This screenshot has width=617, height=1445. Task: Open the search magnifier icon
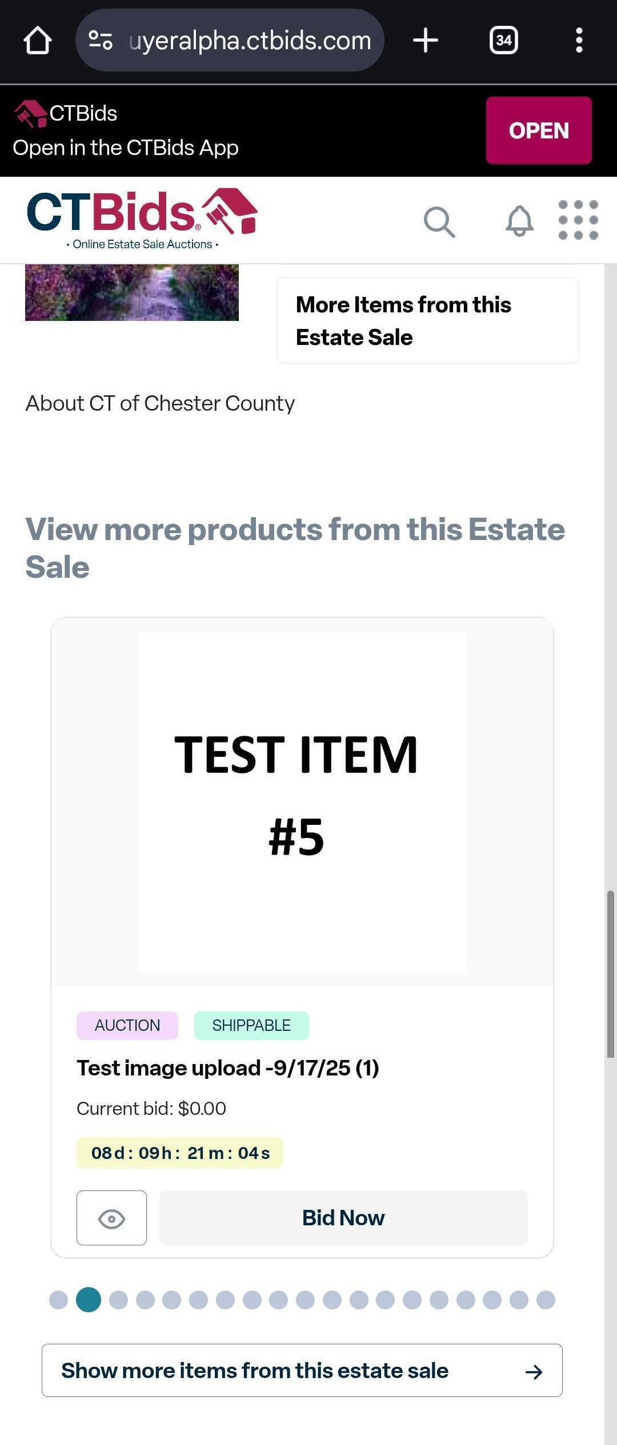point(439,221)
